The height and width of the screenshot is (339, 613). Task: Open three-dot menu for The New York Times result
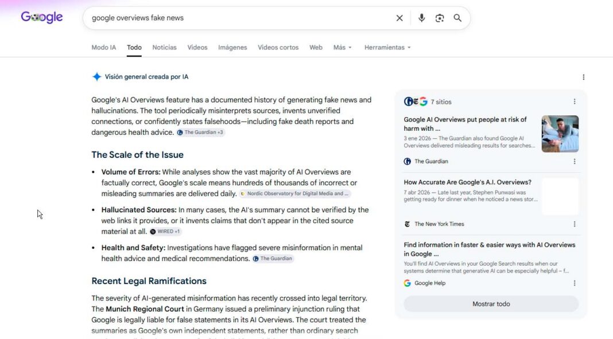(575, 224)
